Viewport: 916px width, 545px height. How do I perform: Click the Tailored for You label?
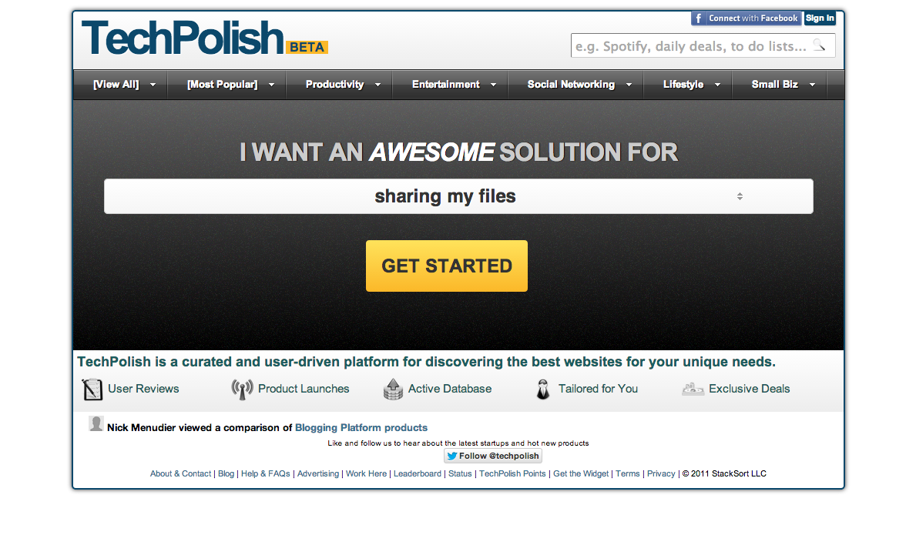pos(598,389)
